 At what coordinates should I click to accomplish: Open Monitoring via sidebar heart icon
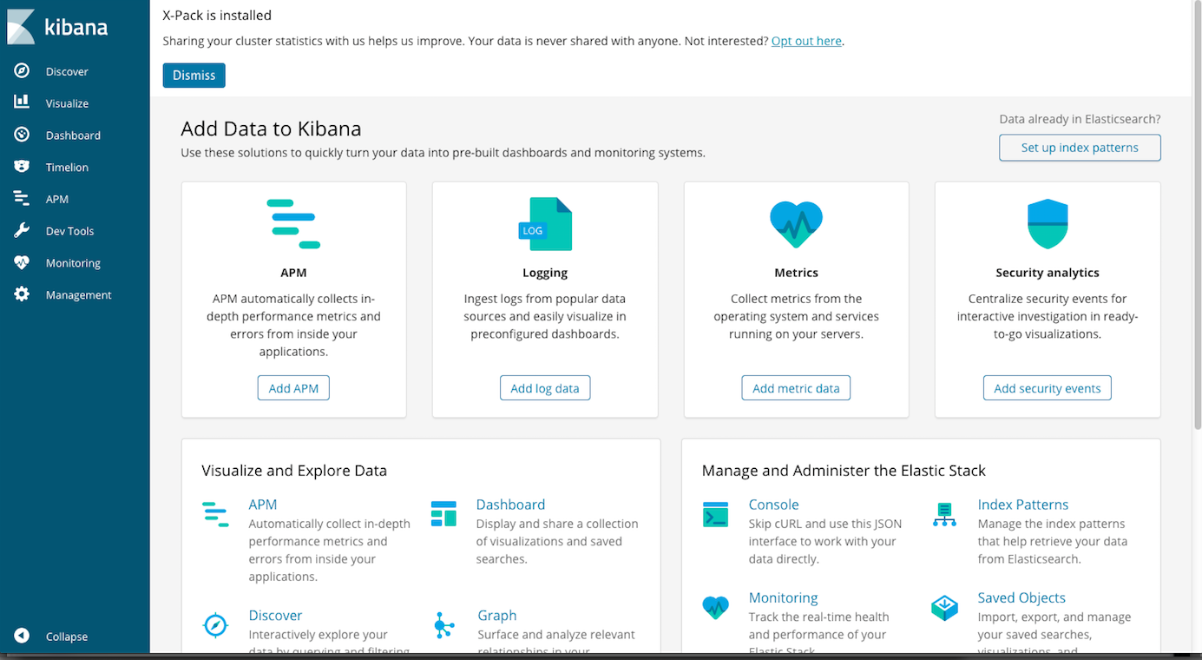click(x=22, y=262)
